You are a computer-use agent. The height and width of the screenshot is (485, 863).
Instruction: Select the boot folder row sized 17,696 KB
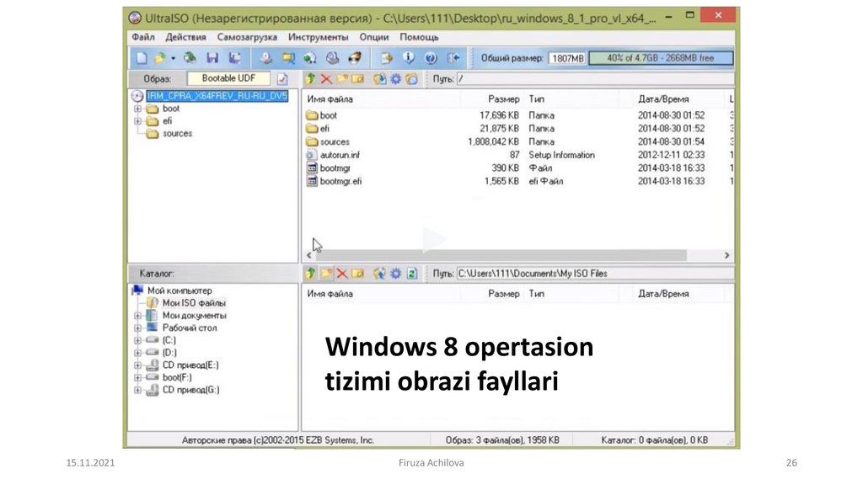(x=518, y=115)
